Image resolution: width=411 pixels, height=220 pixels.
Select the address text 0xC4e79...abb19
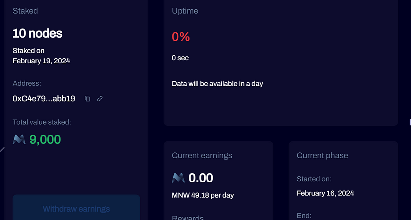[x=44, y=99]
